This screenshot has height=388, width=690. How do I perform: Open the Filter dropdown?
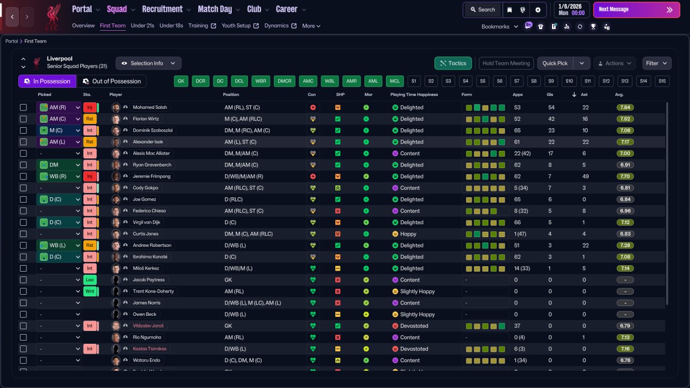click(657, 63)
